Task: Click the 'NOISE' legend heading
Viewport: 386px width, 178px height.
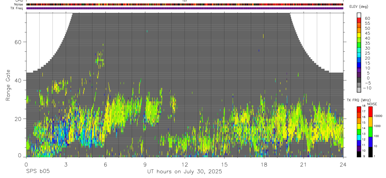Action: pos(372,104)
